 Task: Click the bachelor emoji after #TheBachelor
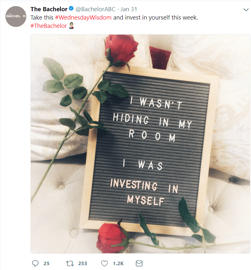(71, 26)
